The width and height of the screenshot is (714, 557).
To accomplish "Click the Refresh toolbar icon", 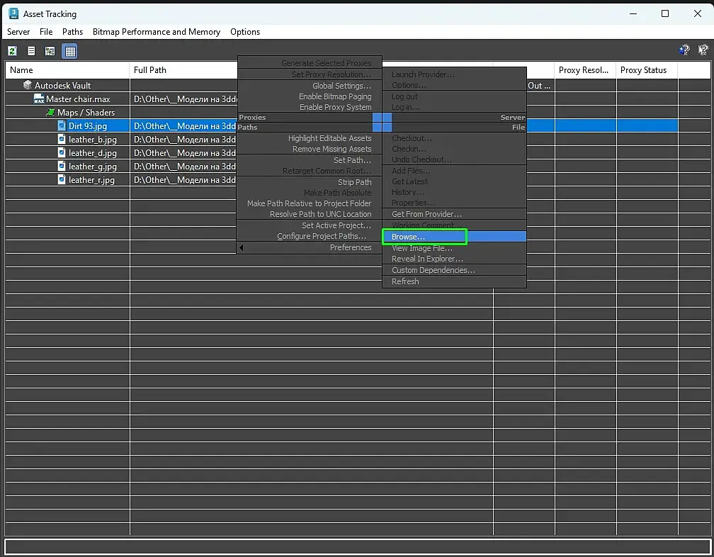I will [x=12, y=51].
